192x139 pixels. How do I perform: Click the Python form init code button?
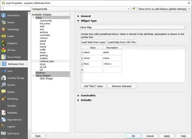coord(134,9)
